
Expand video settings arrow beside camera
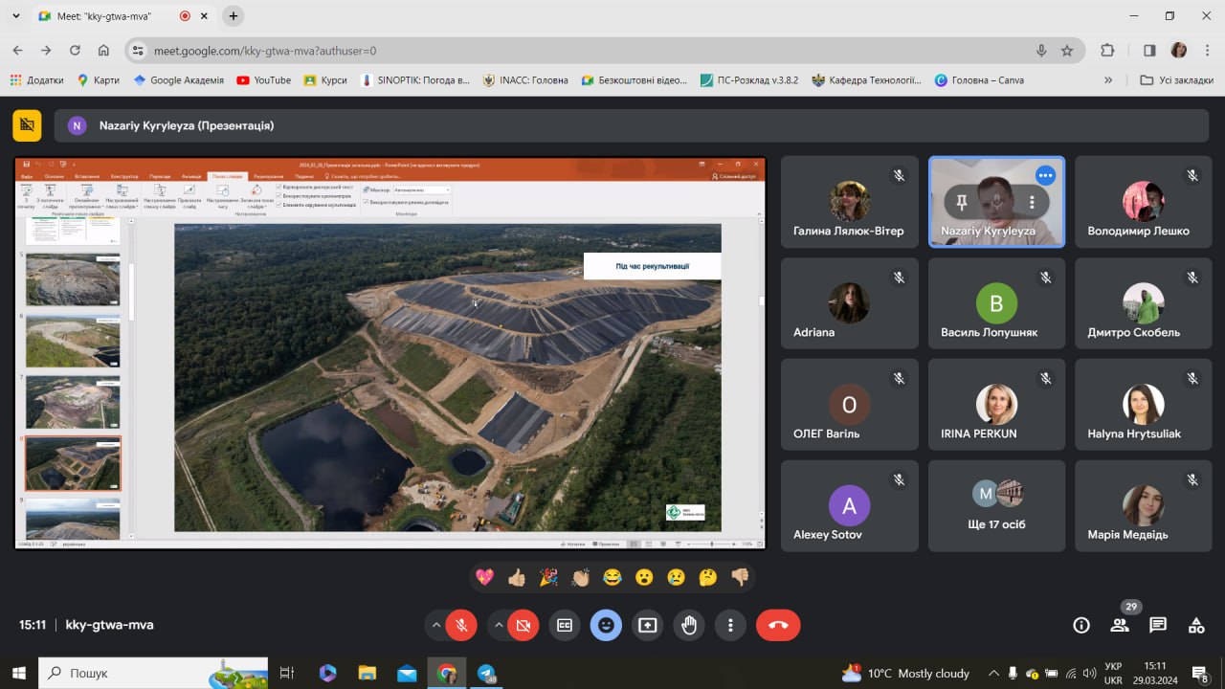[499, 625]
